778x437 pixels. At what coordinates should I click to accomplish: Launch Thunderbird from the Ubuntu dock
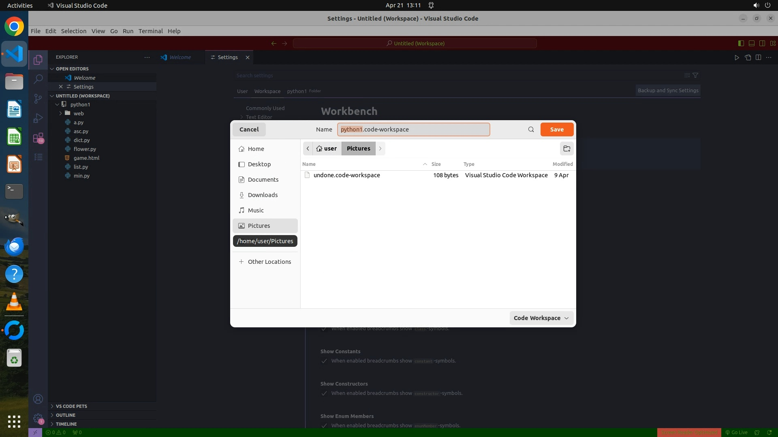coord(14,246)
